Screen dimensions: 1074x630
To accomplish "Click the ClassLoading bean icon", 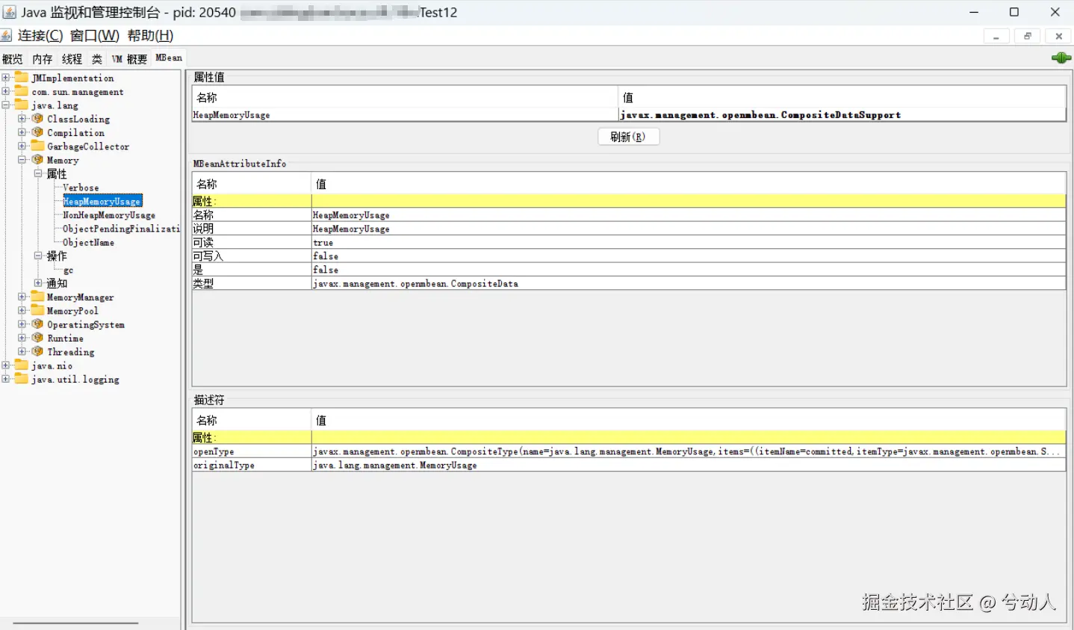I will (37, 119).
